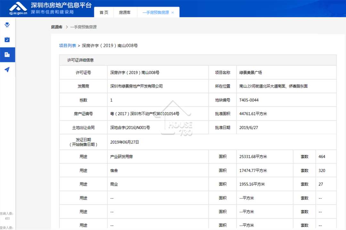Open the clipboard checkmark sidebar icon

(x=7, y=40)
